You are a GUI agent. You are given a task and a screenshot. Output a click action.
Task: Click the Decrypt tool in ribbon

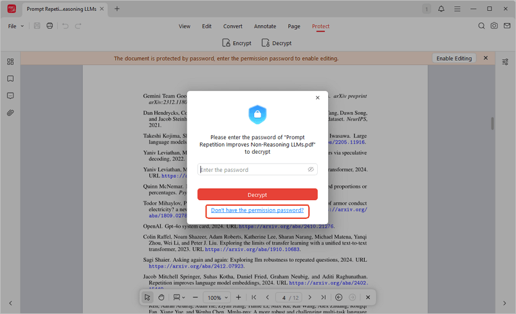coord(277,43)
